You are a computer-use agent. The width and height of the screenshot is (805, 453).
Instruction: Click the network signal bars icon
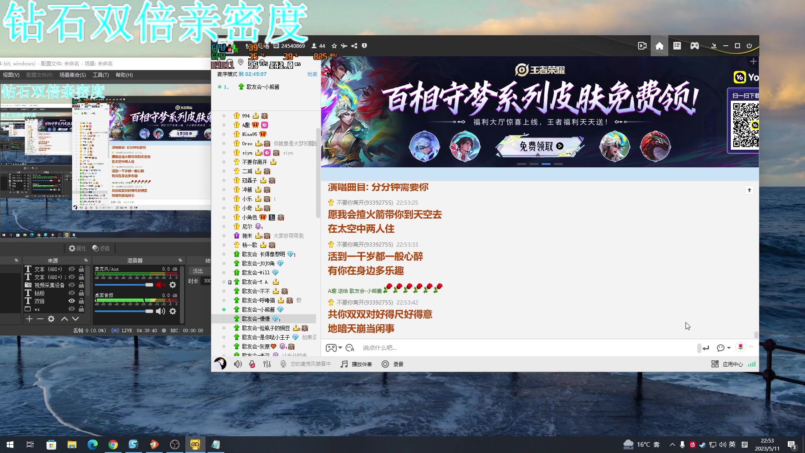[752, 364]
